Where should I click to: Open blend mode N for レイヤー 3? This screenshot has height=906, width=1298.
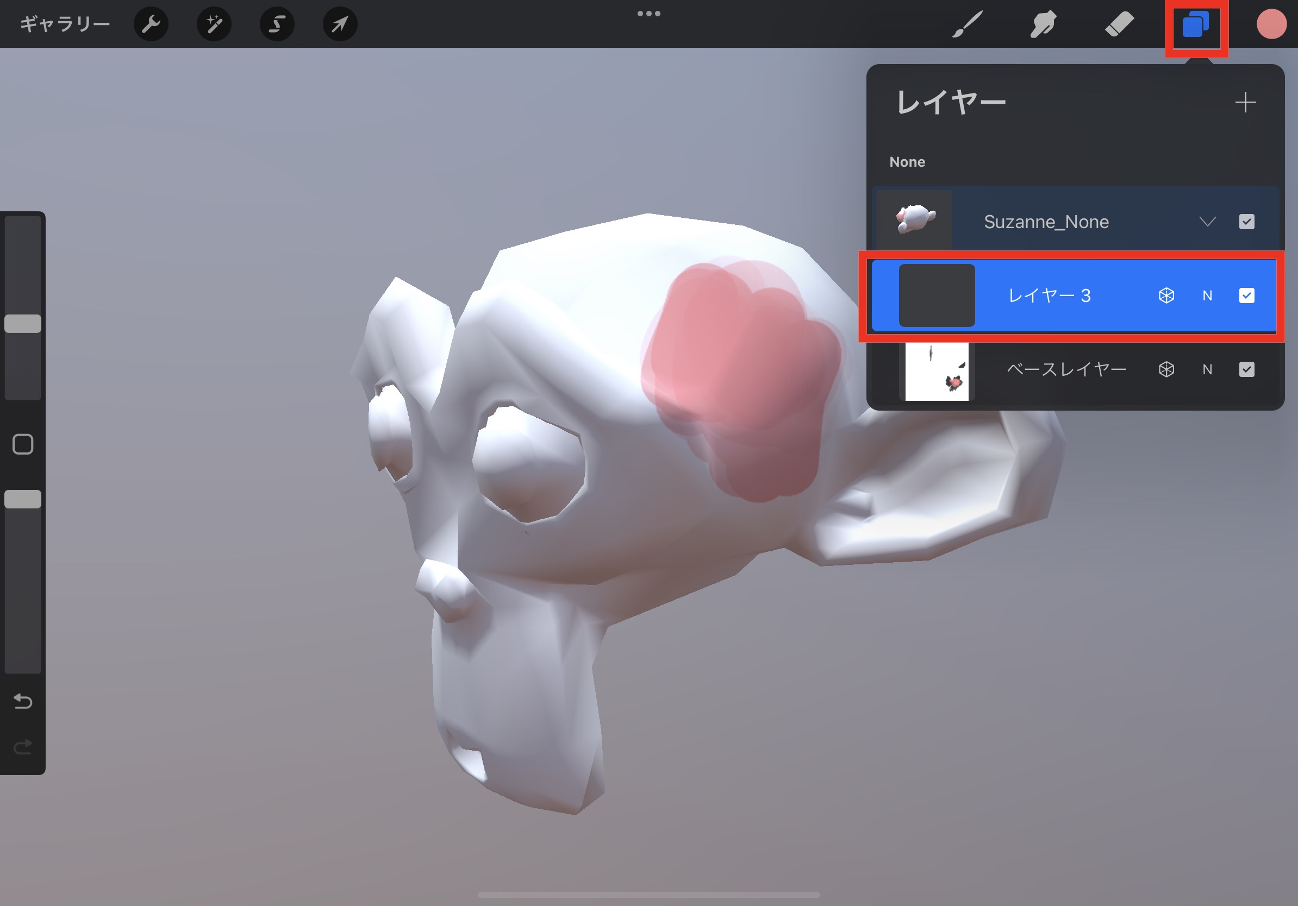pos(1208,295)
